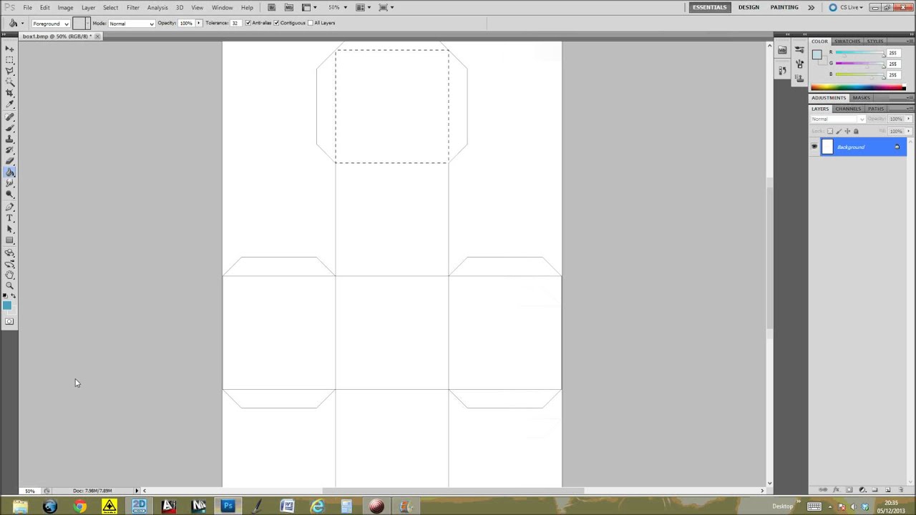The width and height of the screenshot is (916, 515).
Task: Uncheck the Anti-alias checkbox
Action: coord(248,23)
